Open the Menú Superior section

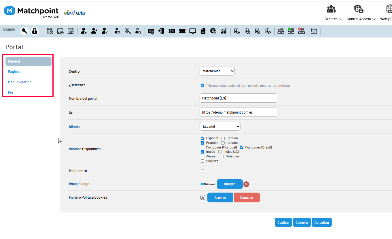coord(19,82)
